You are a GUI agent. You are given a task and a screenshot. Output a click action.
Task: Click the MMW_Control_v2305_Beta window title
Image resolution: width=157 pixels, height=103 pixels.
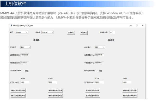tap(23, 26)
